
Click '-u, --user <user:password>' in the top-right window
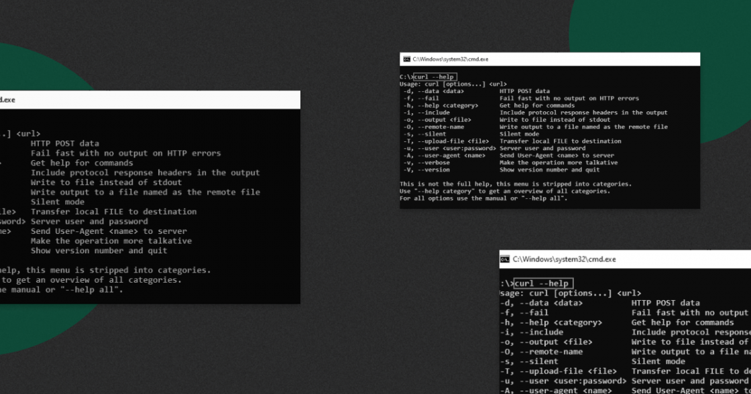(449, 148)
